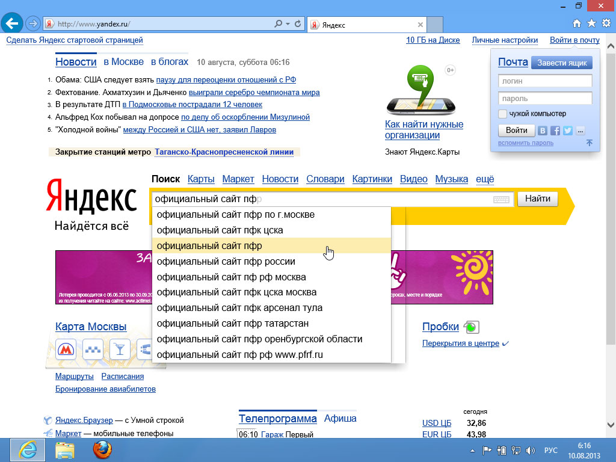Select suggestion 'официальный сайт пфр россии'
The image size is (616, 462).
pyautogui.click(x=271, y=262)
